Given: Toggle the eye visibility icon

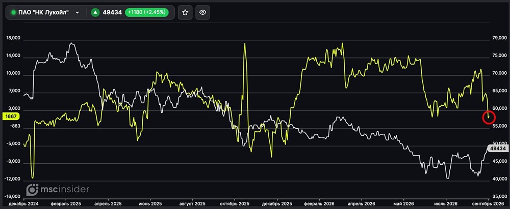Looking at the screenshot, I should coord(202,12).
